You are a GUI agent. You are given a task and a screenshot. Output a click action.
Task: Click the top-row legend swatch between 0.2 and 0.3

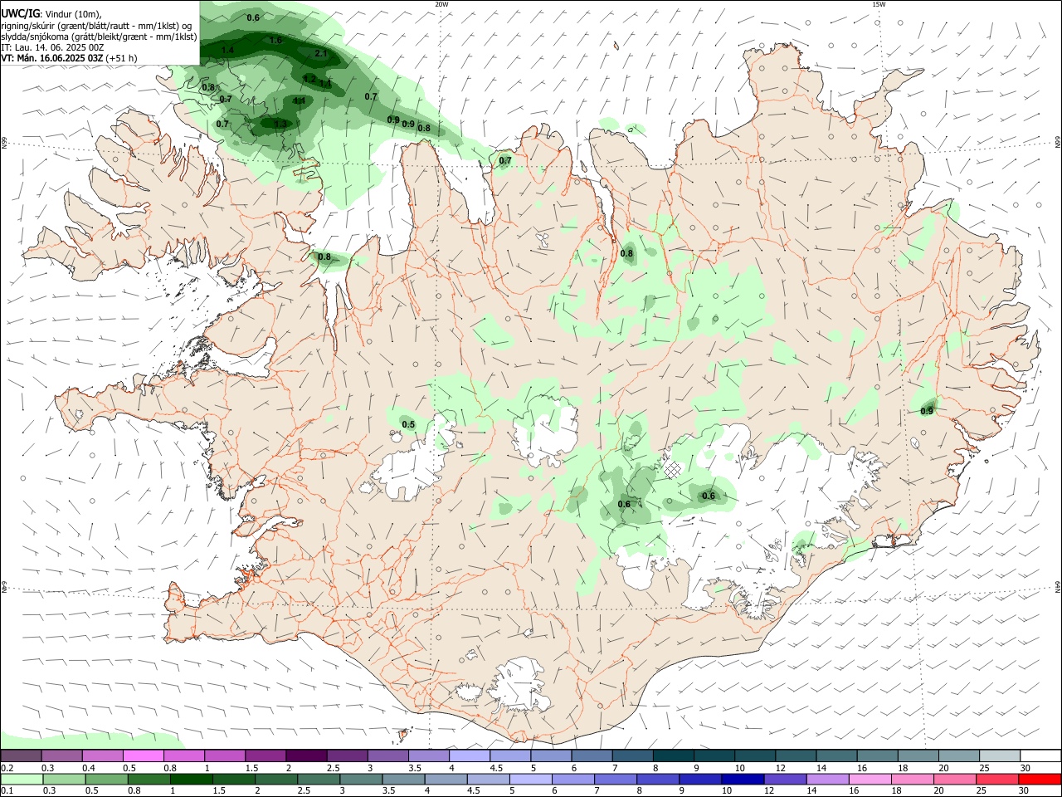21,756
